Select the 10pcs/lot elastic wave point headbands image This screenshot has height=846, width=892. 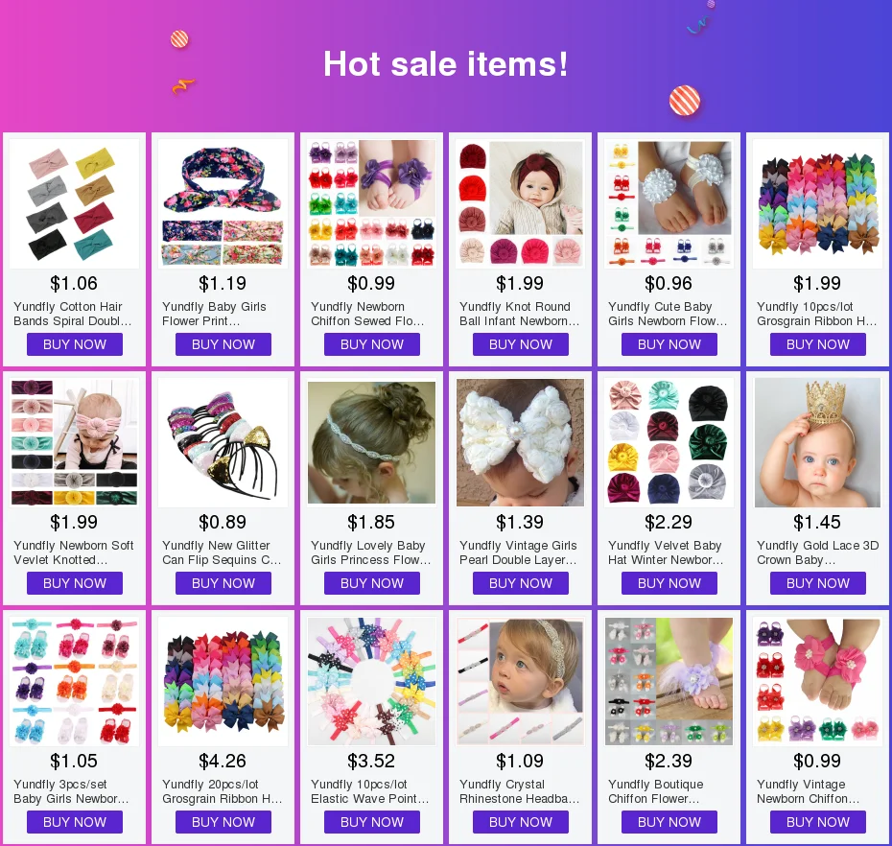(371, 682)
